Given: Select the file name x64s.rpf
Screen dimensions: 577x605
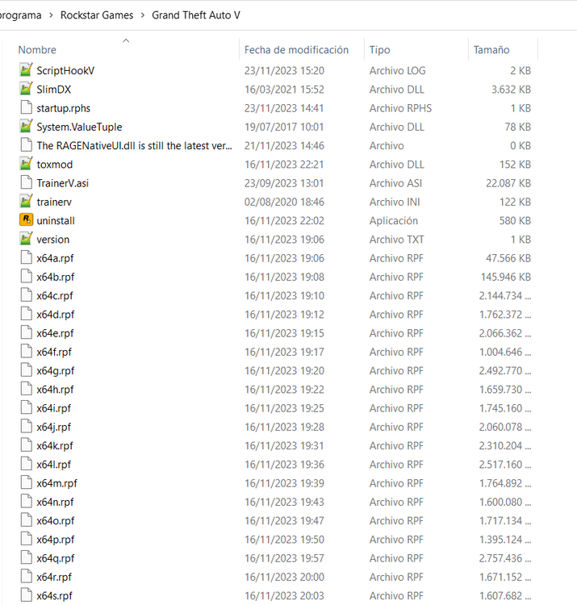Looking at the screenshot, I should 54,596.
